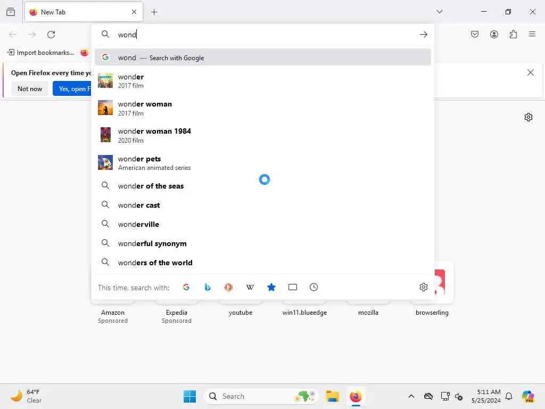This screenshot has width=545, height=409.
Task: Search this time with Bing icon
Action: [x=208, y=287]
